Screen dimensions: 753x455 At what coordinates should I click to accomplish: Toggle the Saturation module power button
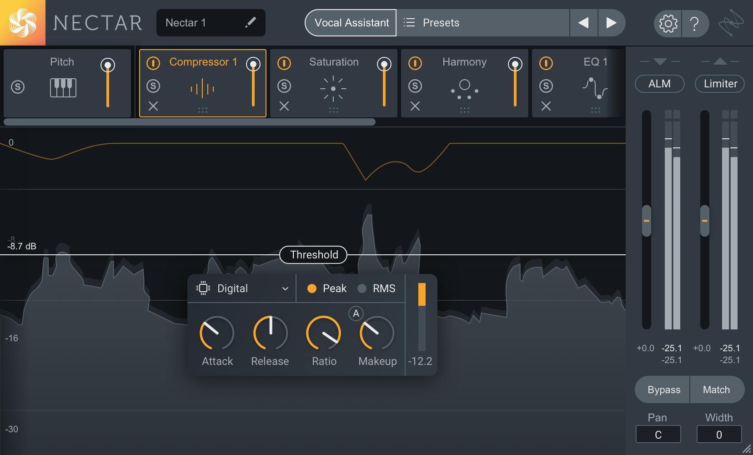point(284,64)
